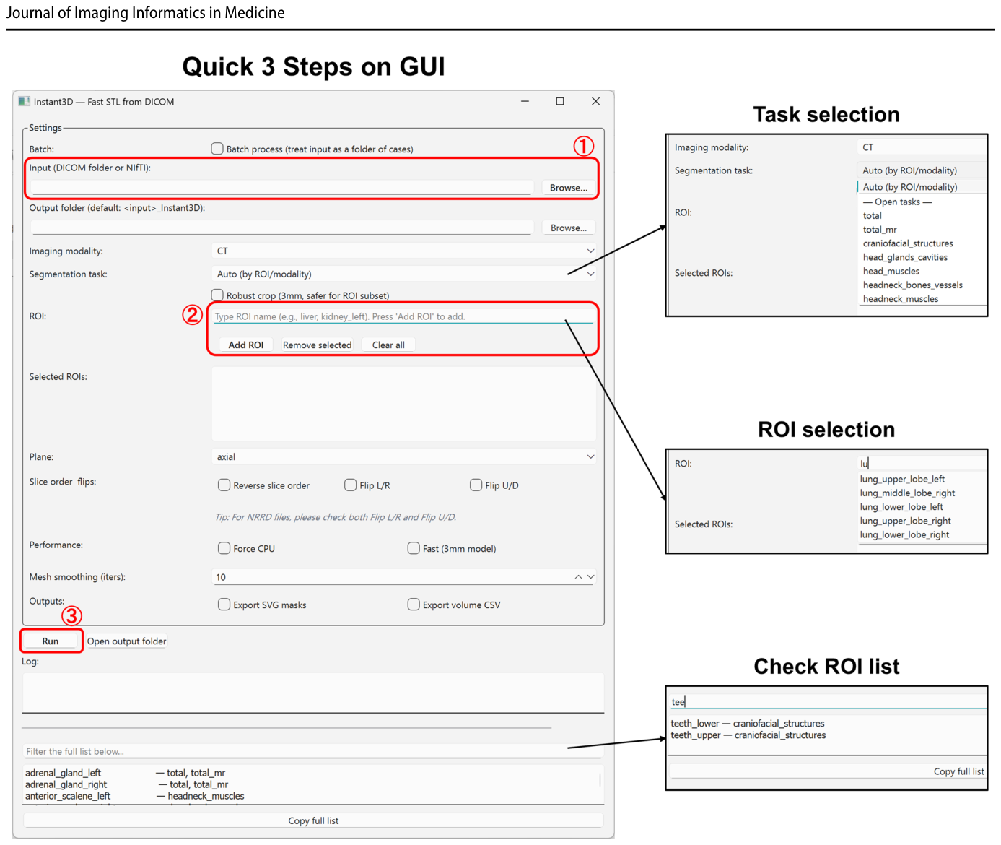This screenshot has height=845, width=1001.
Task: Select lung_middle_lobe_right suggestion
Action: pyautogui.click(x=907, y=493)
